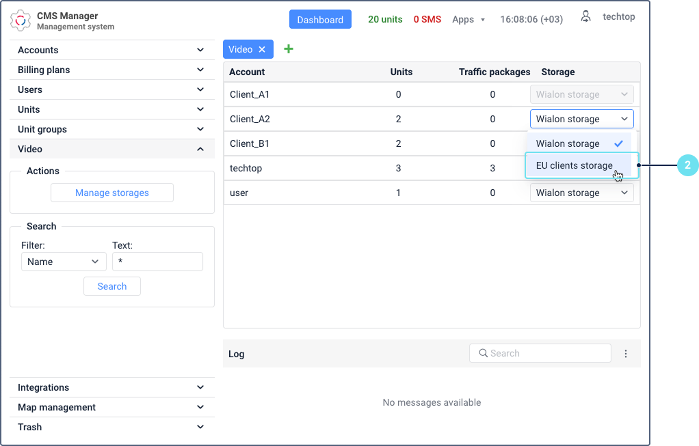
Task: Open user row's Wialon storage dropdown
Action: tap(581, 193)
